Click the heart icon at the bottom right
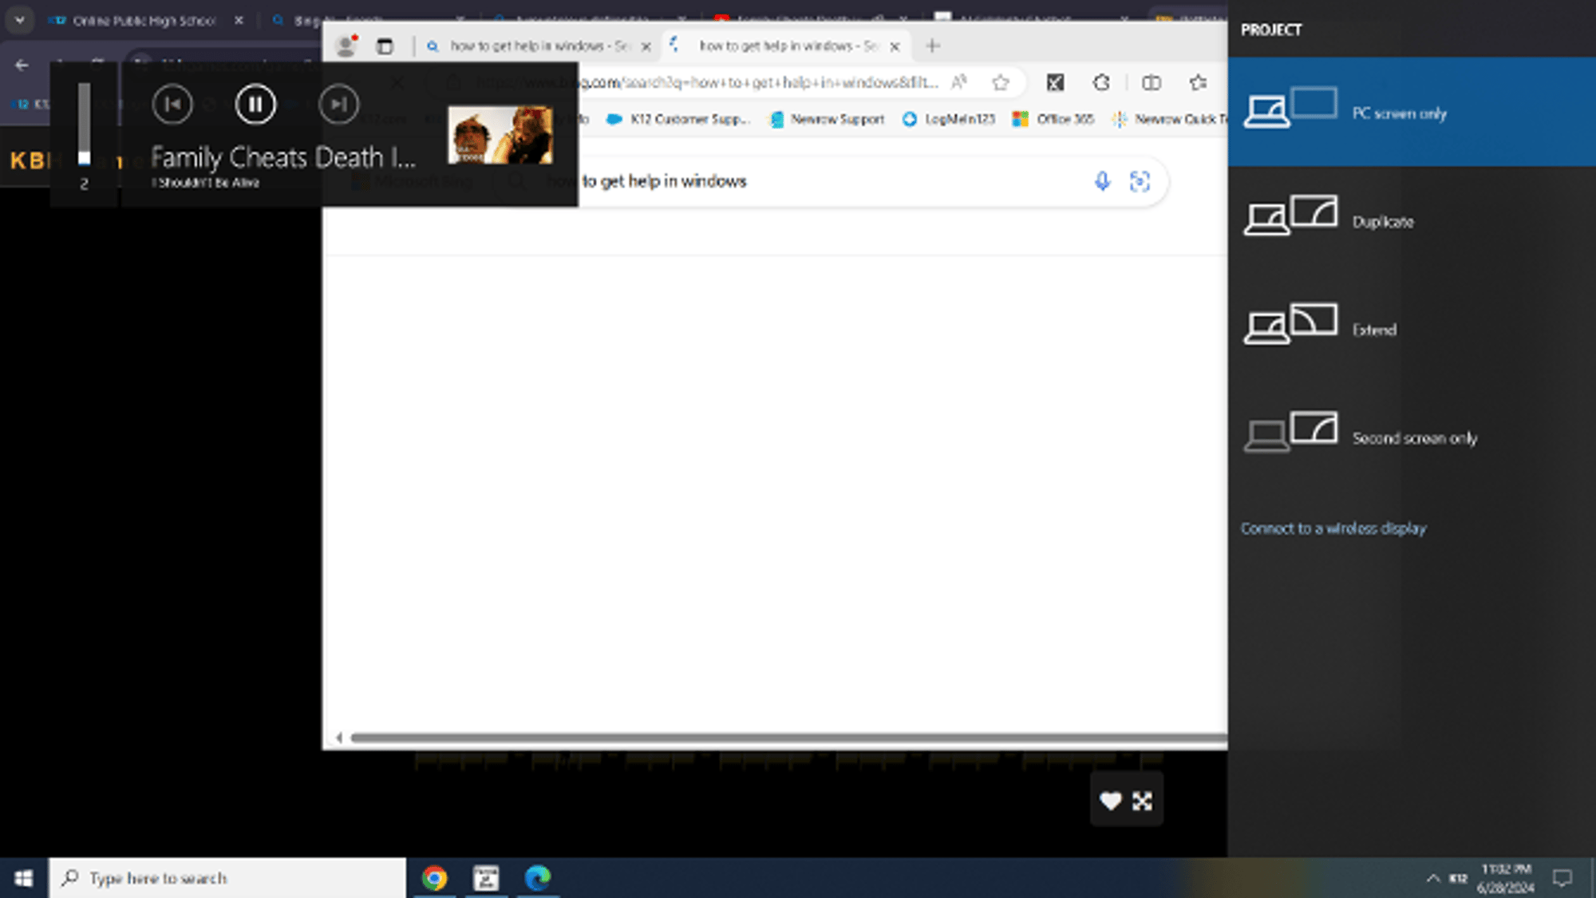The image size is (1596, 898). pos(1110,801)
